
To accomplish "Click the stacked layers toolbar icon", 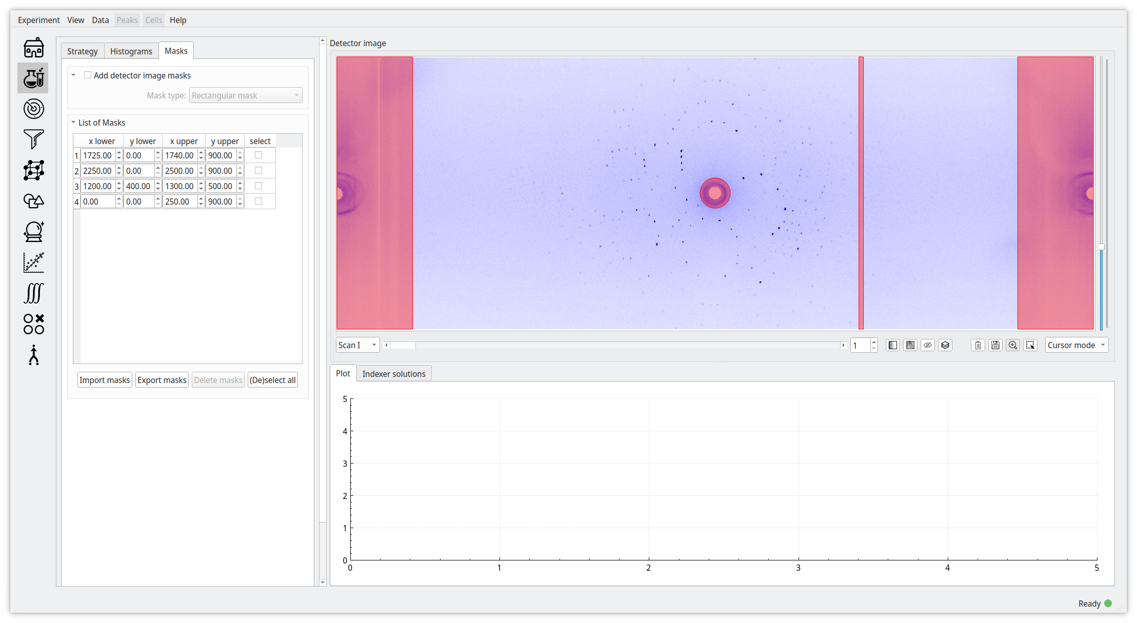I will click(x=945, y=345).
